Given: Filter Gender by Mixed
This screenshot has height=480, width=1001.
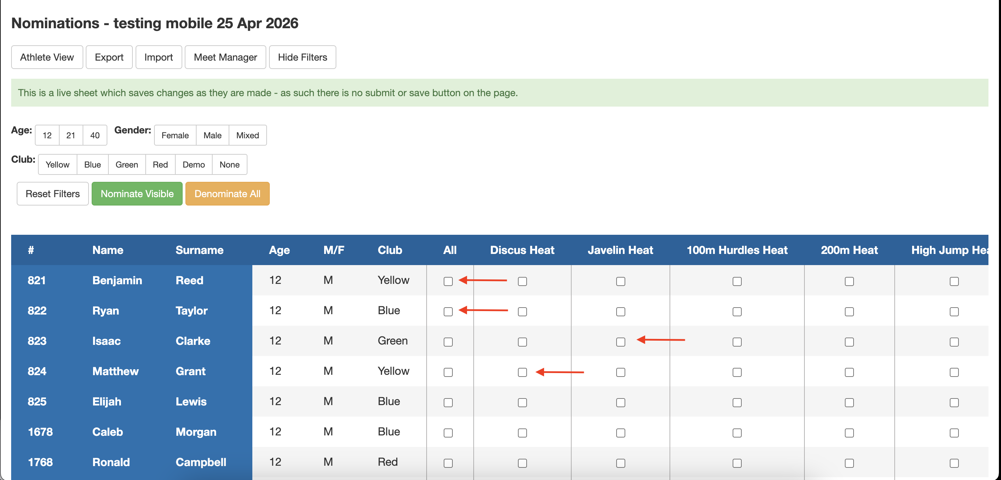Looking at the screenshot, I should pyautogui.click(x=247, y=135).
